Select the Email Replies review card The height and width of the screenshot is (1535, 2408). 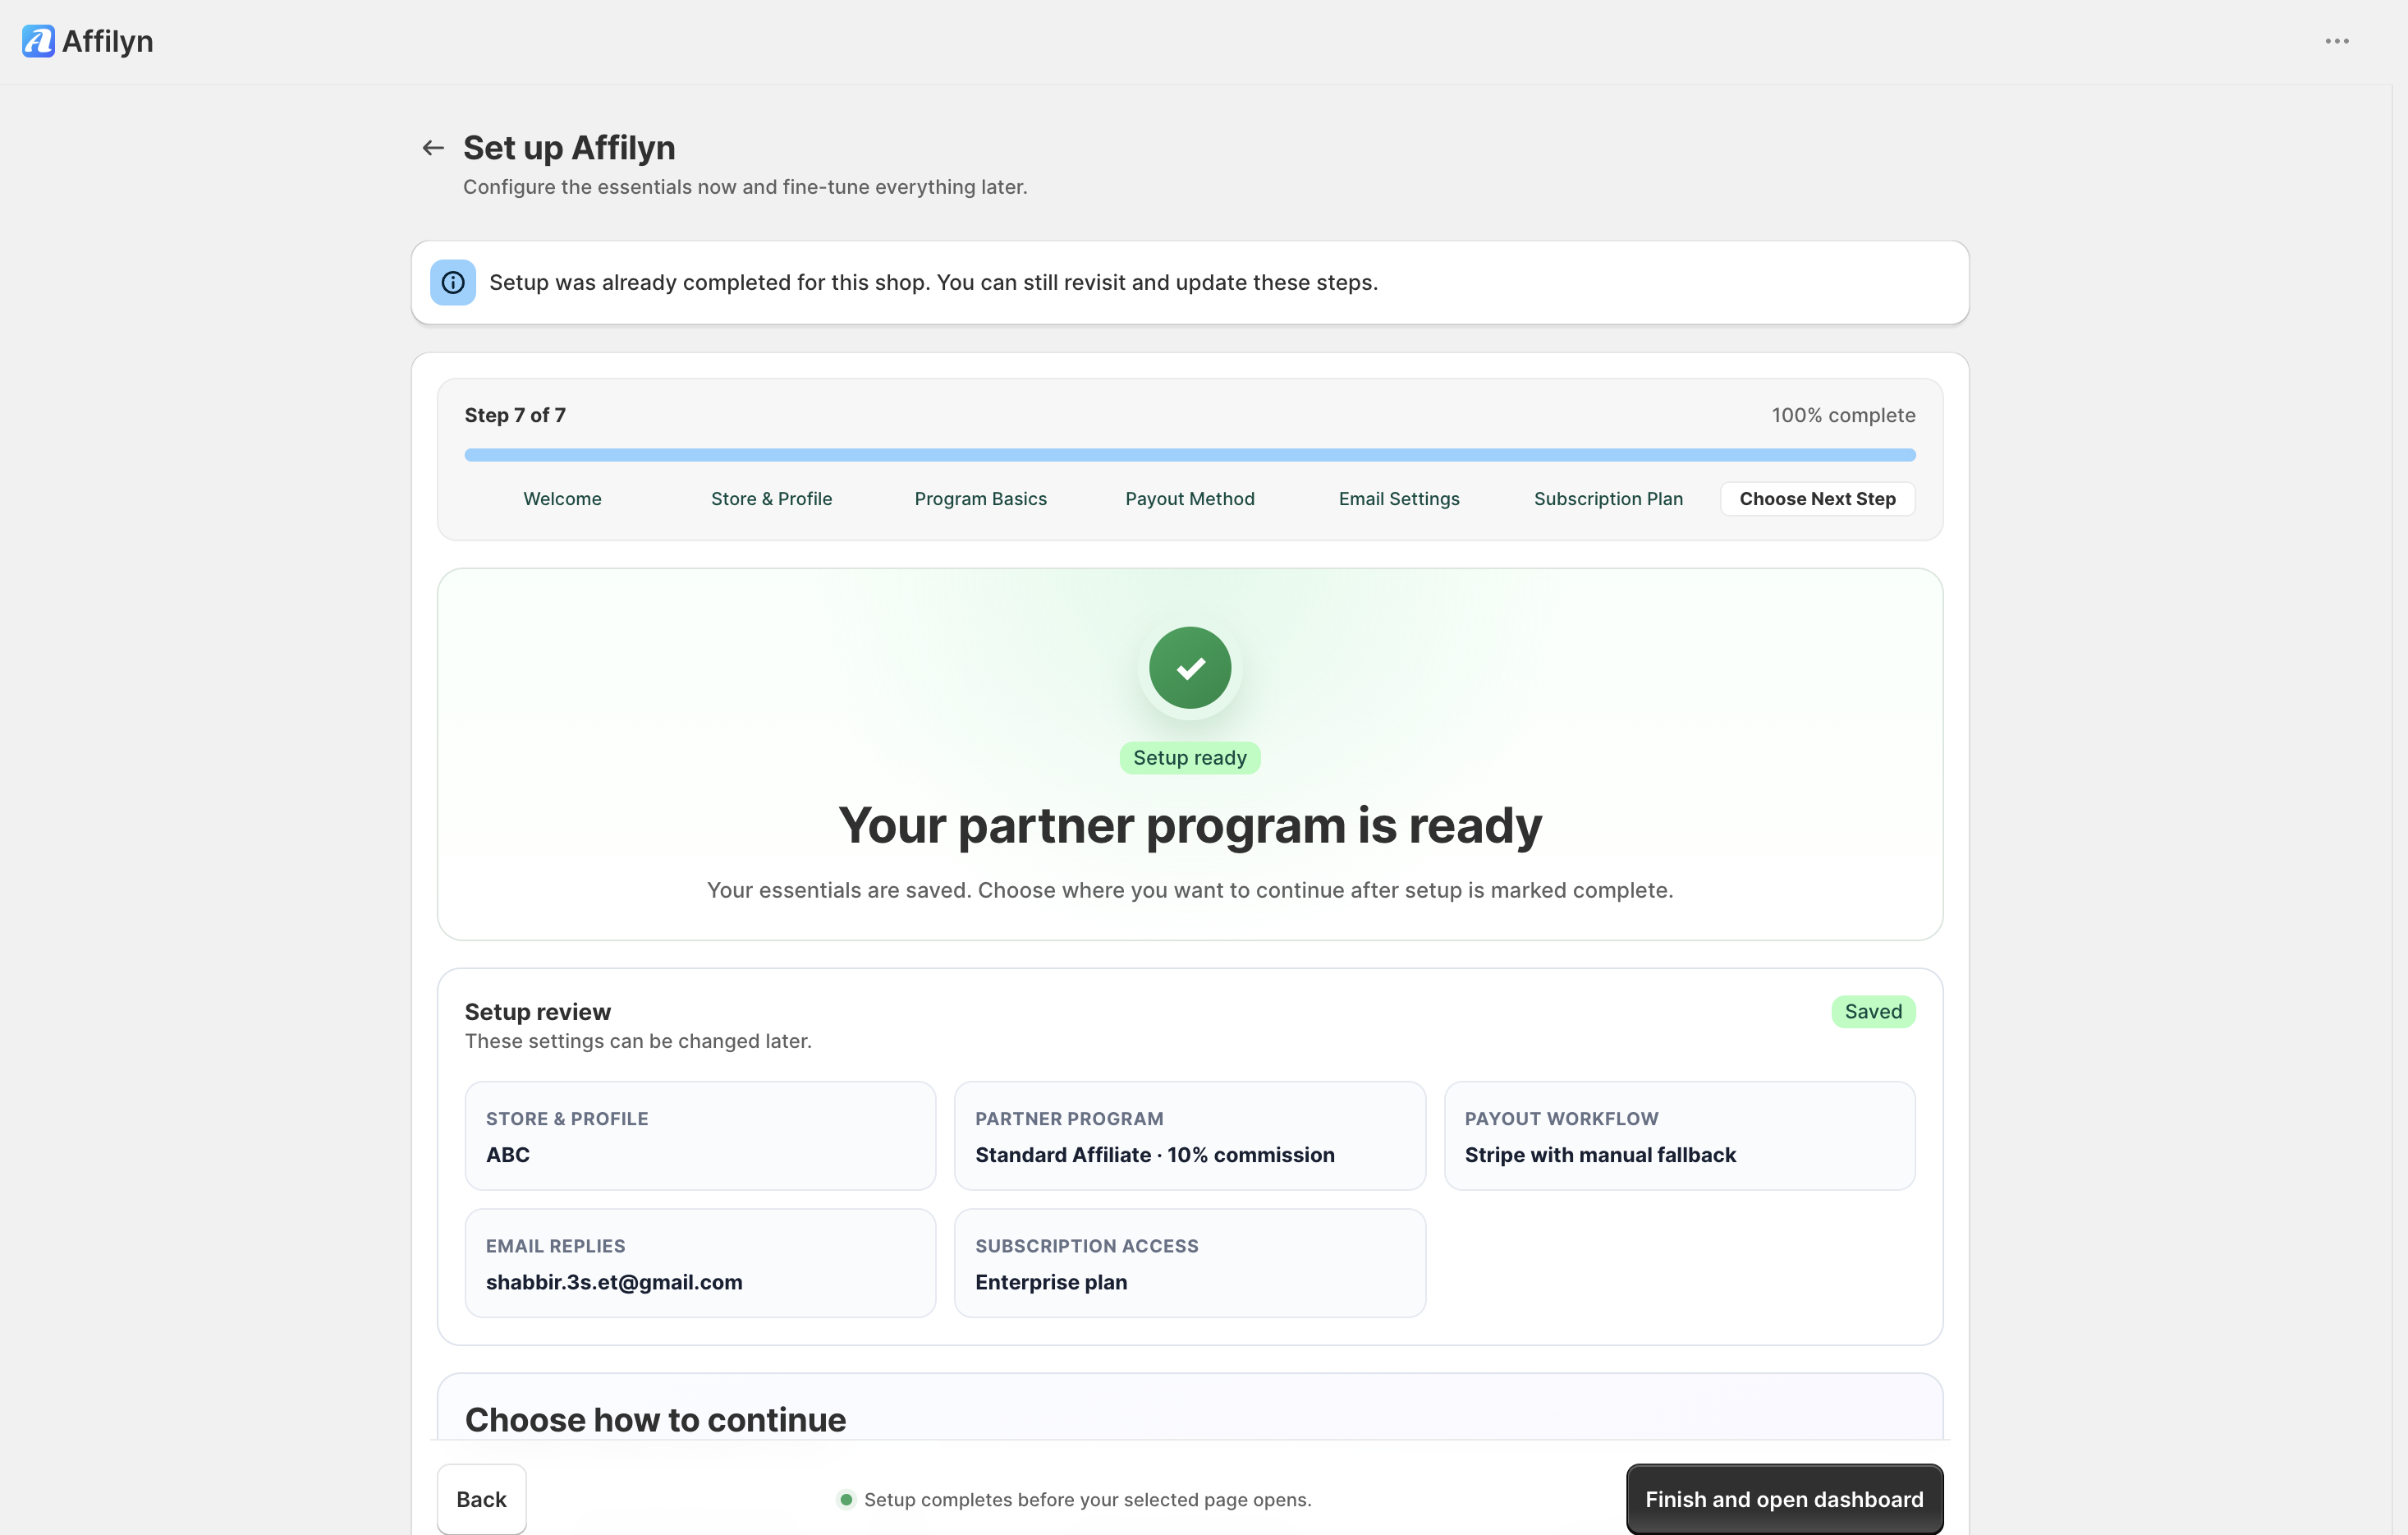pyautogui.click(x=700, y=1263)
